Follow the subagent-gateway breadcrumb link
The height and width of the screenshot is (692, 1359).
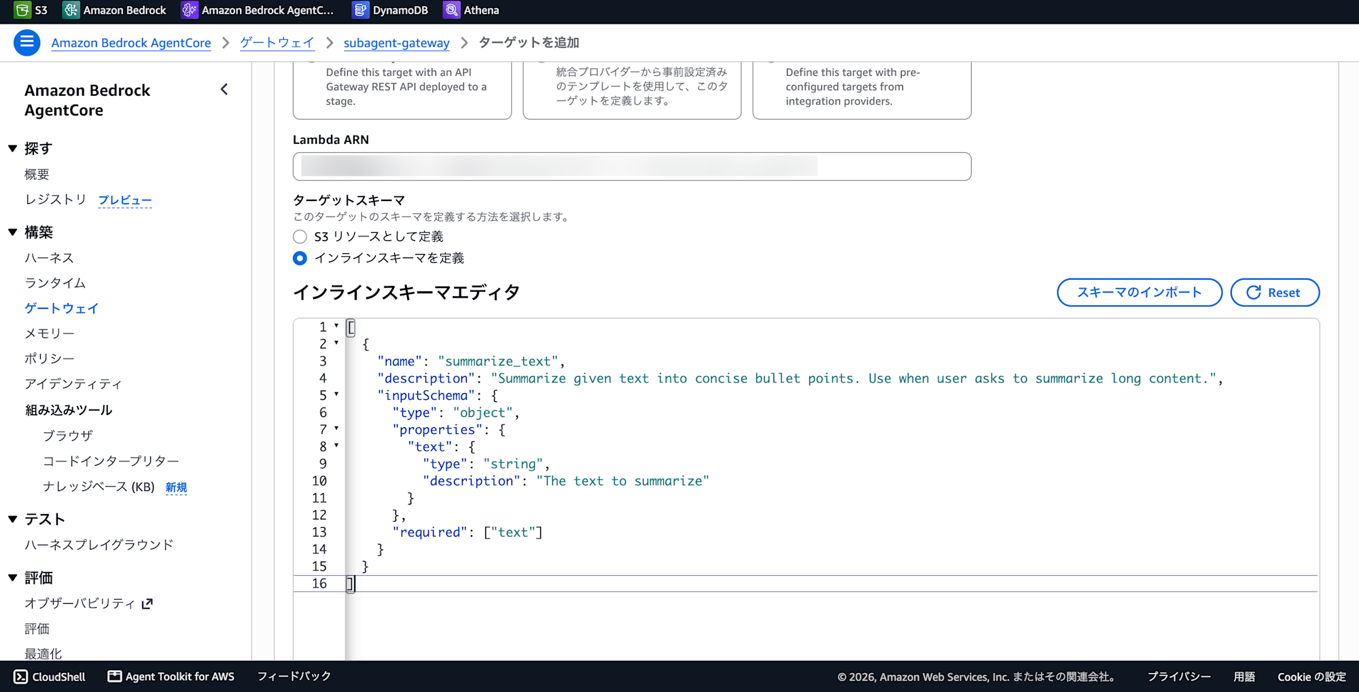coord(397,43)
